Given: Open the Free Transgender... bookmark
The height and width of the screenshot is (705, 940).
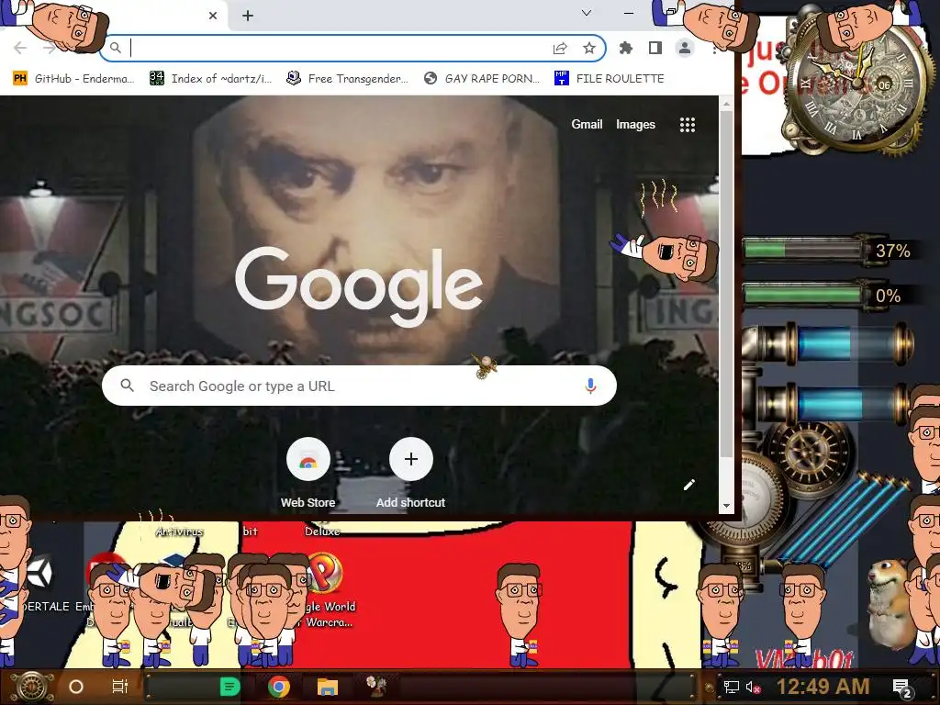Looking at the screenshot, I should coord(347,79).
